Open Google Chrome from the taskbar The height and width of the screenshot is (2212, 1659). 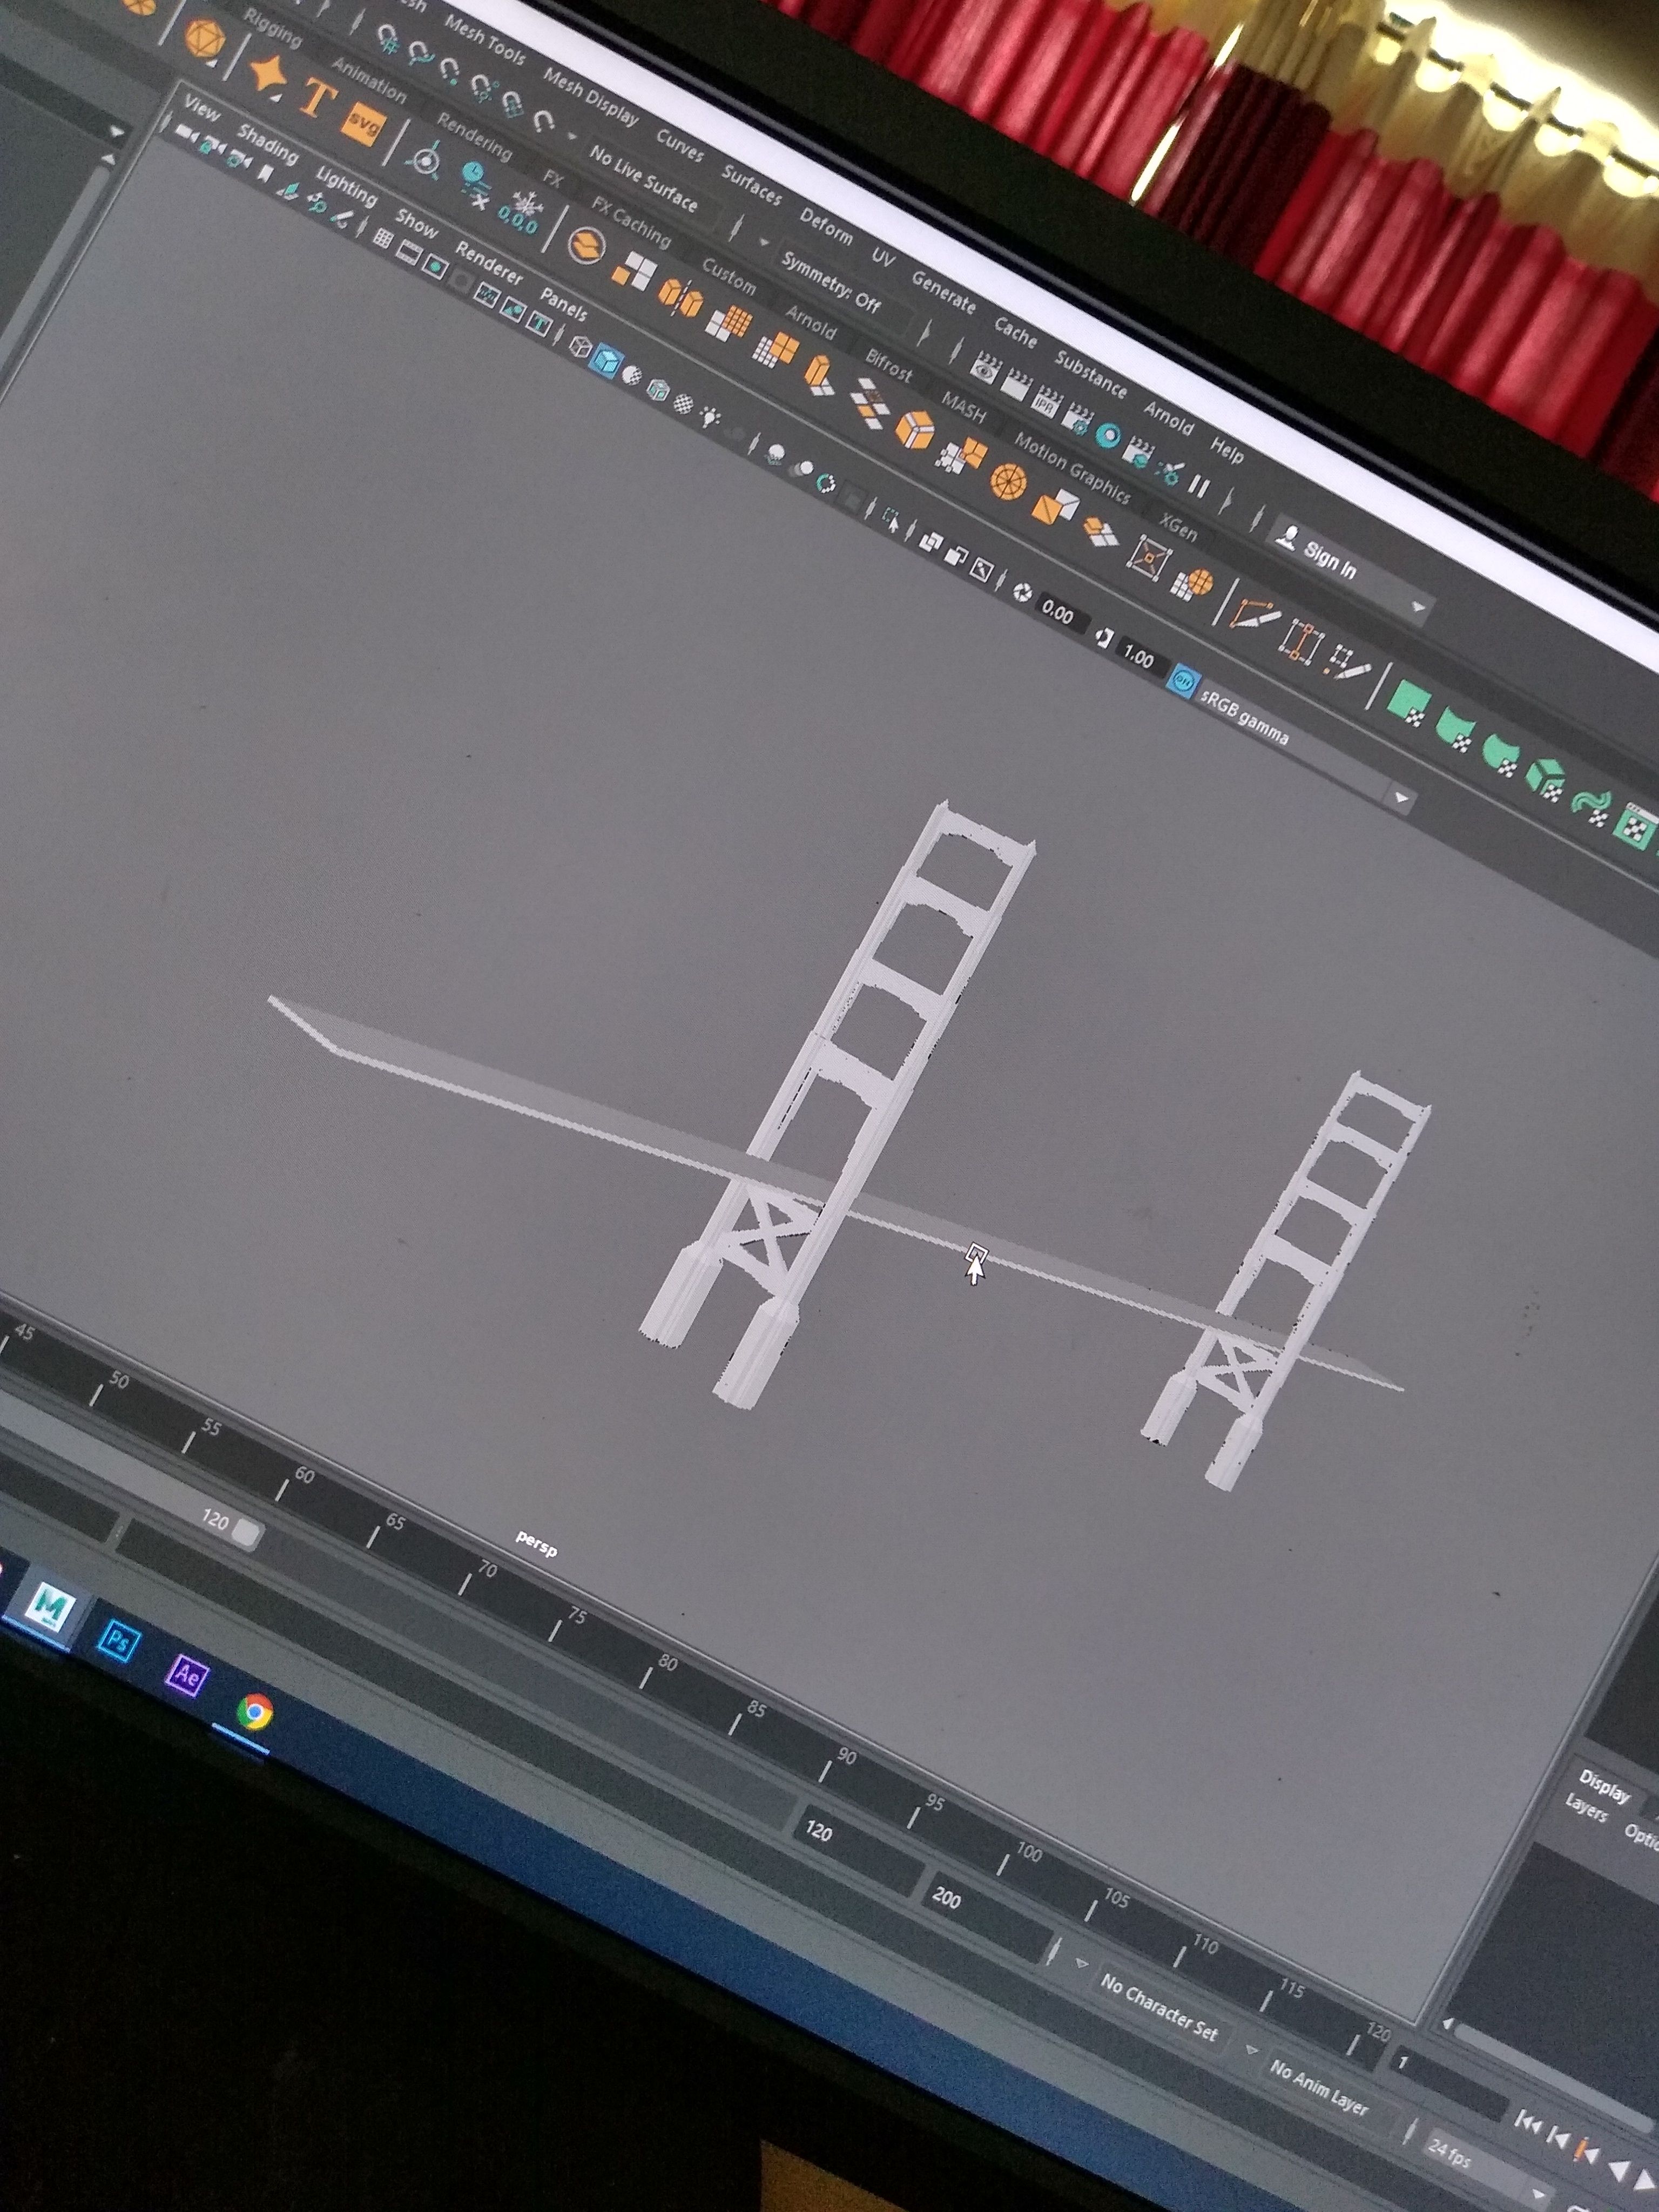point(255,1713)
